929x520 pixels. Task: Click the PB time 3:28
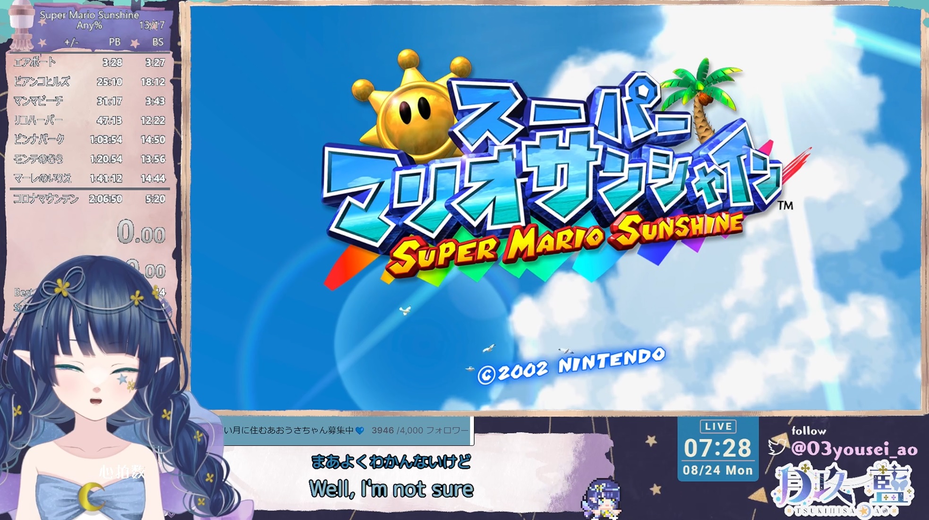click(x=112, y=62)
